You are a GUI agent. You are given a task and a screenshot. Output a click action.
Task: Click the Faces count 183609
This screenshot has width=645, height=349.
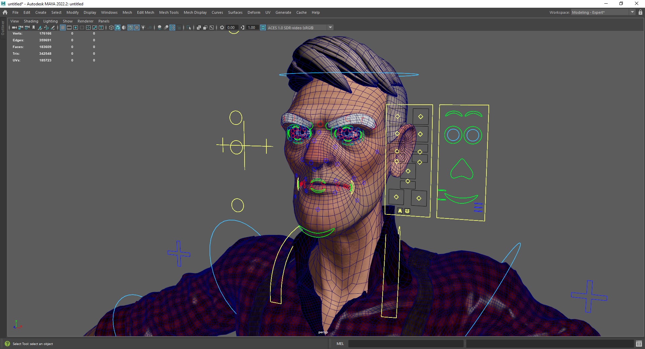click(45, 47)
